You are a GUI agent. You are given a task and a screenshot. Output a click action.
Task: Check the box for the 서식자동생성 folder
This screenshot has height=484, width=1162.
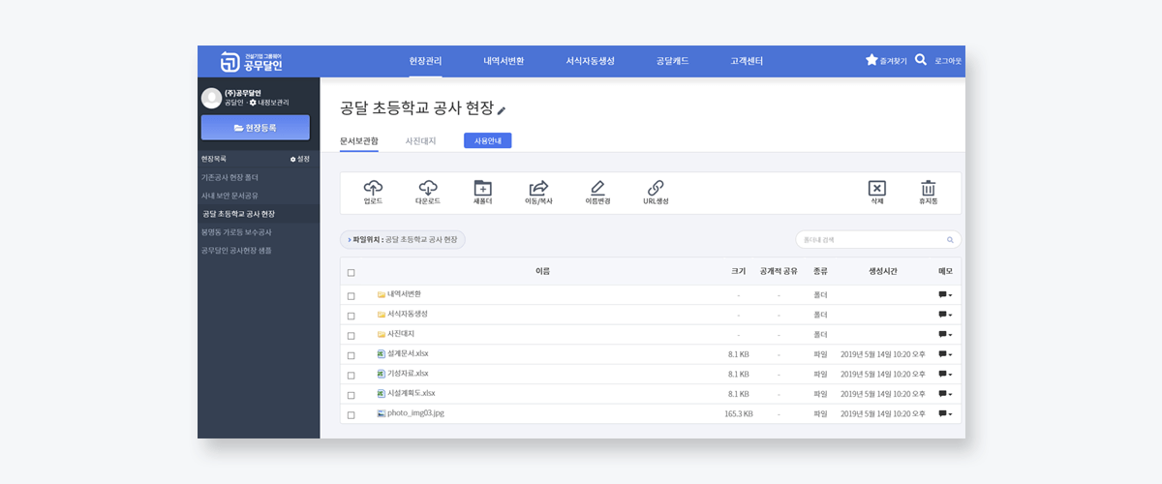point(351,316)
